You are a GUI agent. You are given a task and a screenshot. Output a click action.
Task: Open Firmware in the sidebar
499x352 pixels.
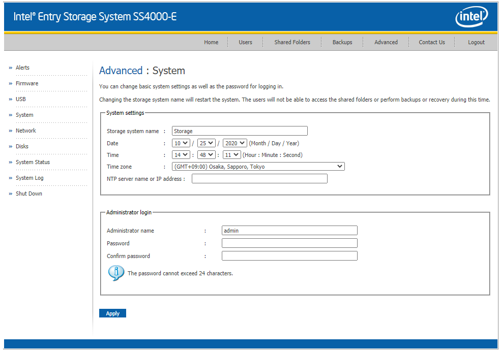click(x=27, y=83)
